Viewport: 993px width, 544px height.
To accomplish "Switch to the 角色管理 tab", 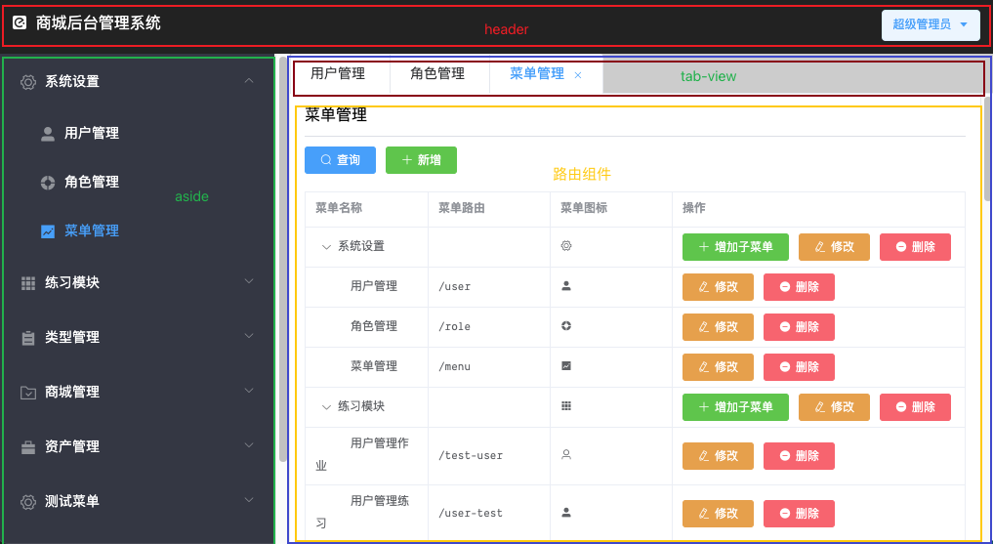I will point(437,74).
